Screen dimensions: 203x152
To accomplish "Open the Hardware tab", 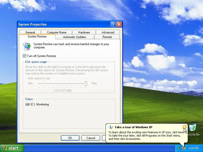I will pos(84,32).
